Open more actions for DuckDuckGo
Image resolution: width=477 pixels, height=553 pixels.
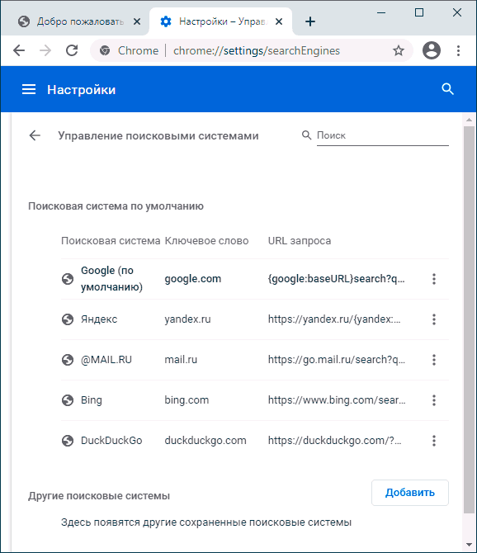434,441
